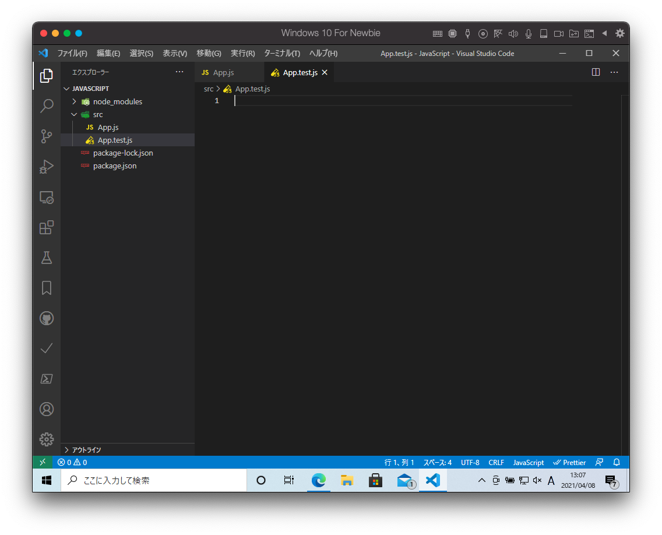This screenshot has width=662, height=535.
Task: Open Microsoft Edge from taskbar
Action: [318, 480]
